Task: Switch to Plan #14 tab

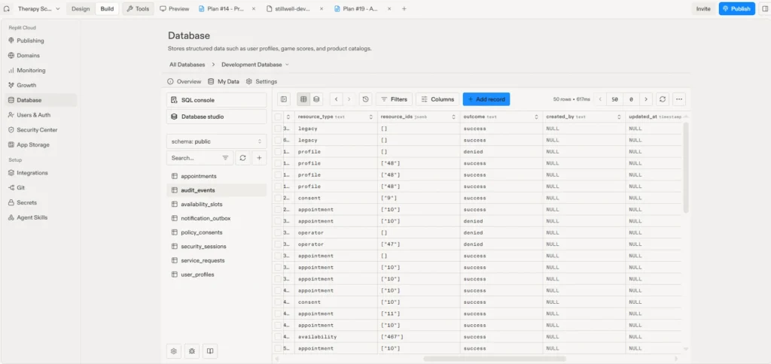Action: click(x=224, y=9)
